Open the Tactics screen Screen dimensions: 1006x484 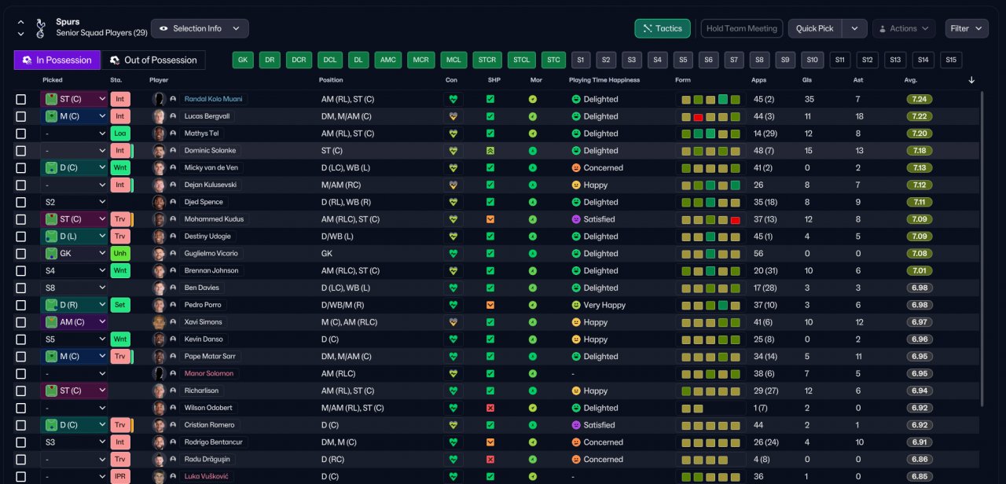[663, 28]
